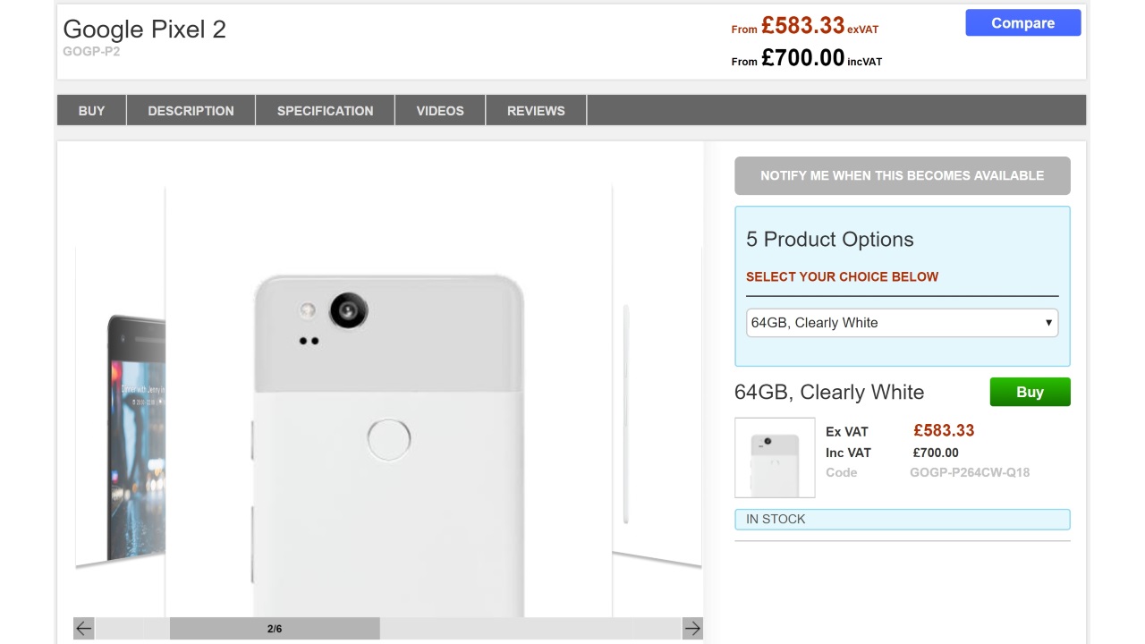
Task: Show the REVIEWS tab
Action: pos(536,111)
